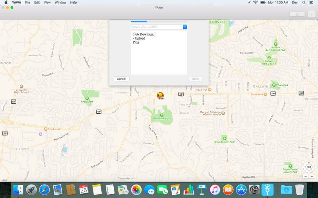Open the YAWA application menu
Screen dimensions: 318x198
[16, 2]
